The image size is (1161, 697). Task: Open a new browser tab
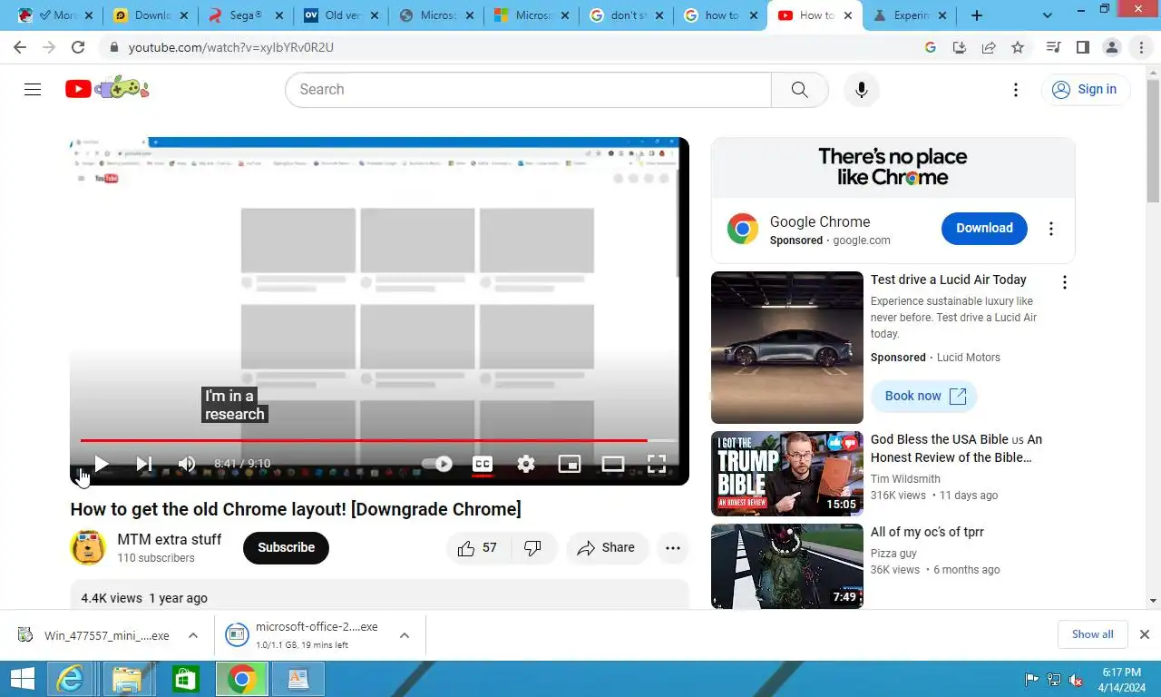[977, 15]
